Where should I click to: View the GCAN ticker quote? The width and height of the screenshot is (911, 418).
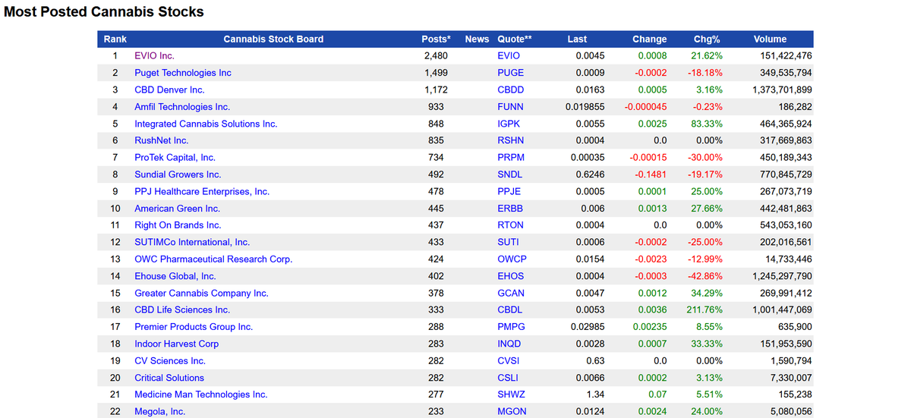coord(511,294)
